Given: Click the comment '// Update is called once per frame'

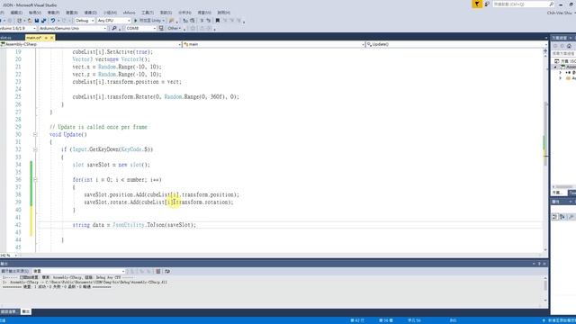Looking at the screenshot, I should click(x=98, y=127).
